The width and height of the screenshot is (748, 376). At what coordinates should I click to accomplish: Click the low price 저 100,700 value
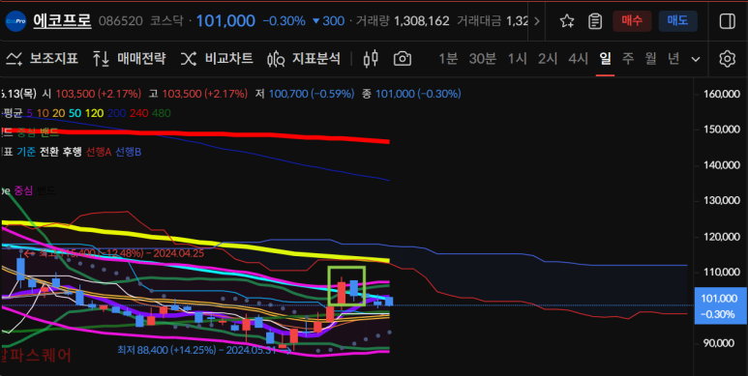312,94
